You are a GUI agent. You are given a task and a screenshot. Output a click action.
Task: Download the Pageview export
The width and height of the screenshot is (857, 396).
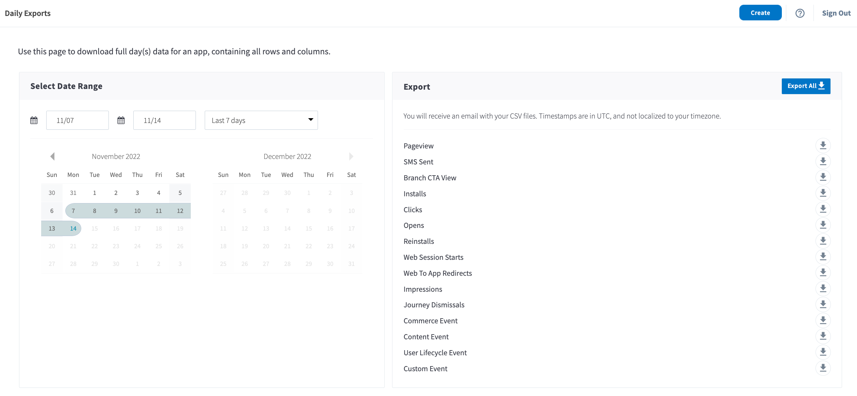823,146
